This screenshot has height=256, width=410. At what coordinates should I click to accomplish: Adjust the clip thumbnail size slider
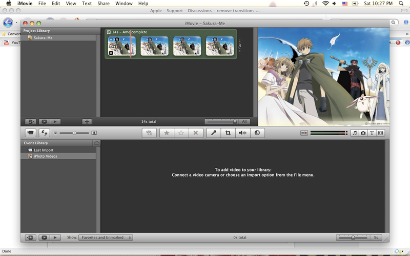click(74, 133)
